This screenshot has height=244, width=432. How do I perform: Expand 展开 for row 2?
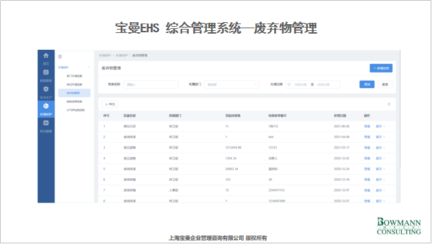[380, 137]
